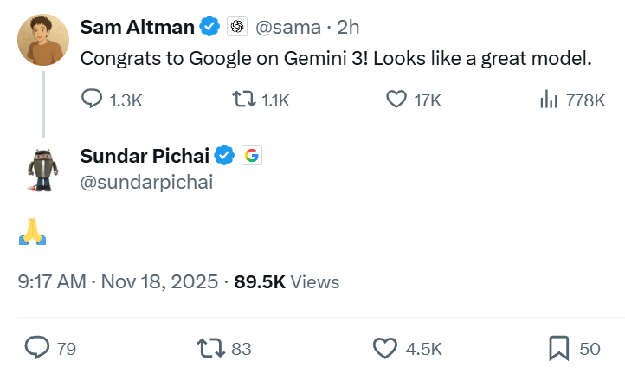Reply to Sam Altman's tweet

(92, 100)
